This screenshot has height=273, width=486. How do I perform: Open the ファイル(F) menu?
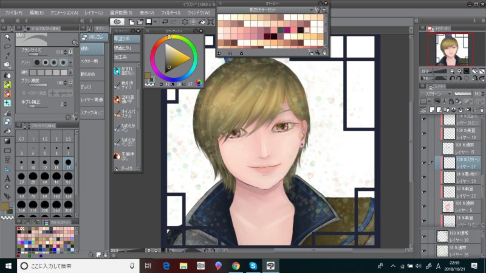point(13,13)
